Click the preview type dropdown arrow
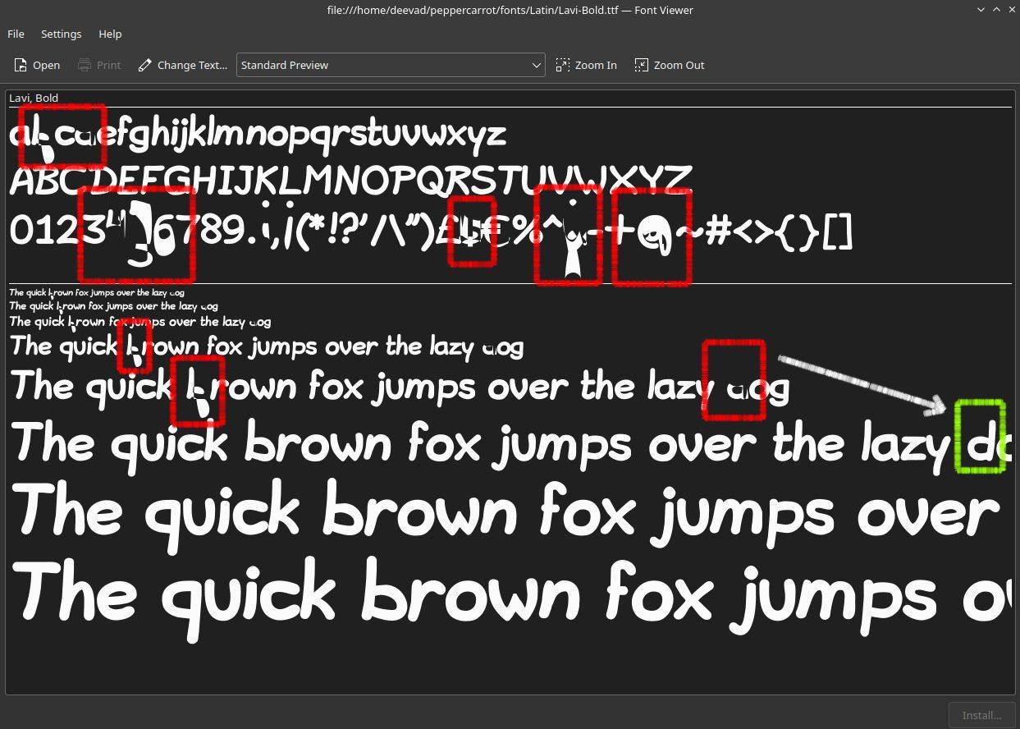The image size is (1020, 729). [536, 65]
